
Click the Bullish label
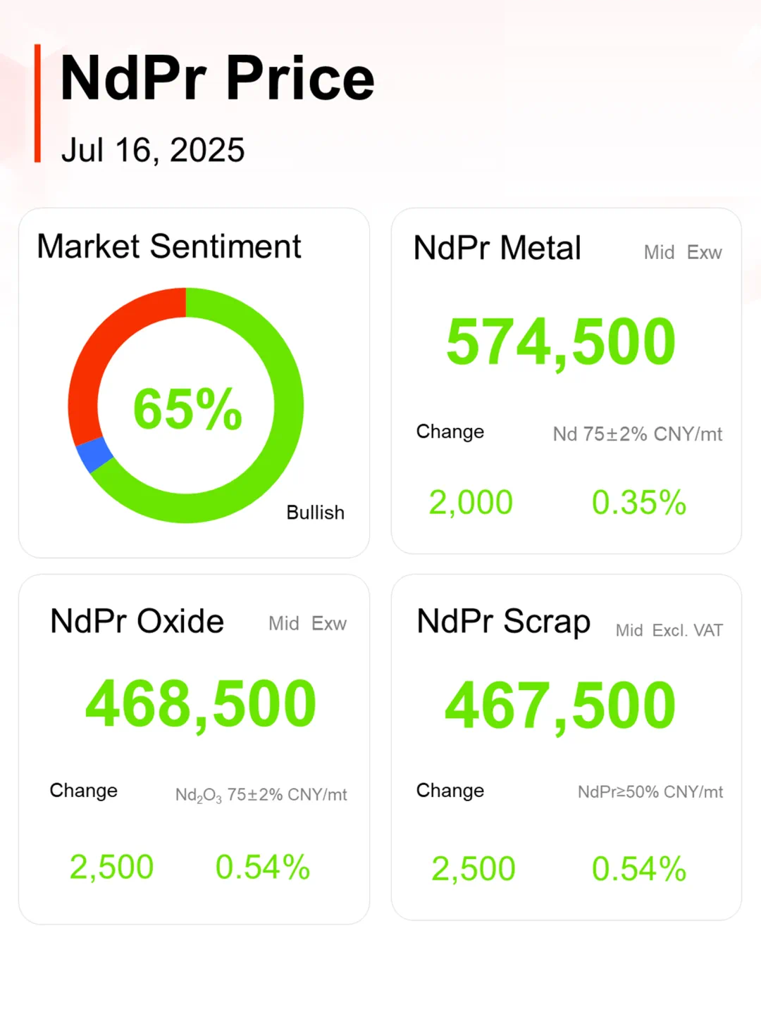(x=315, y=513)
